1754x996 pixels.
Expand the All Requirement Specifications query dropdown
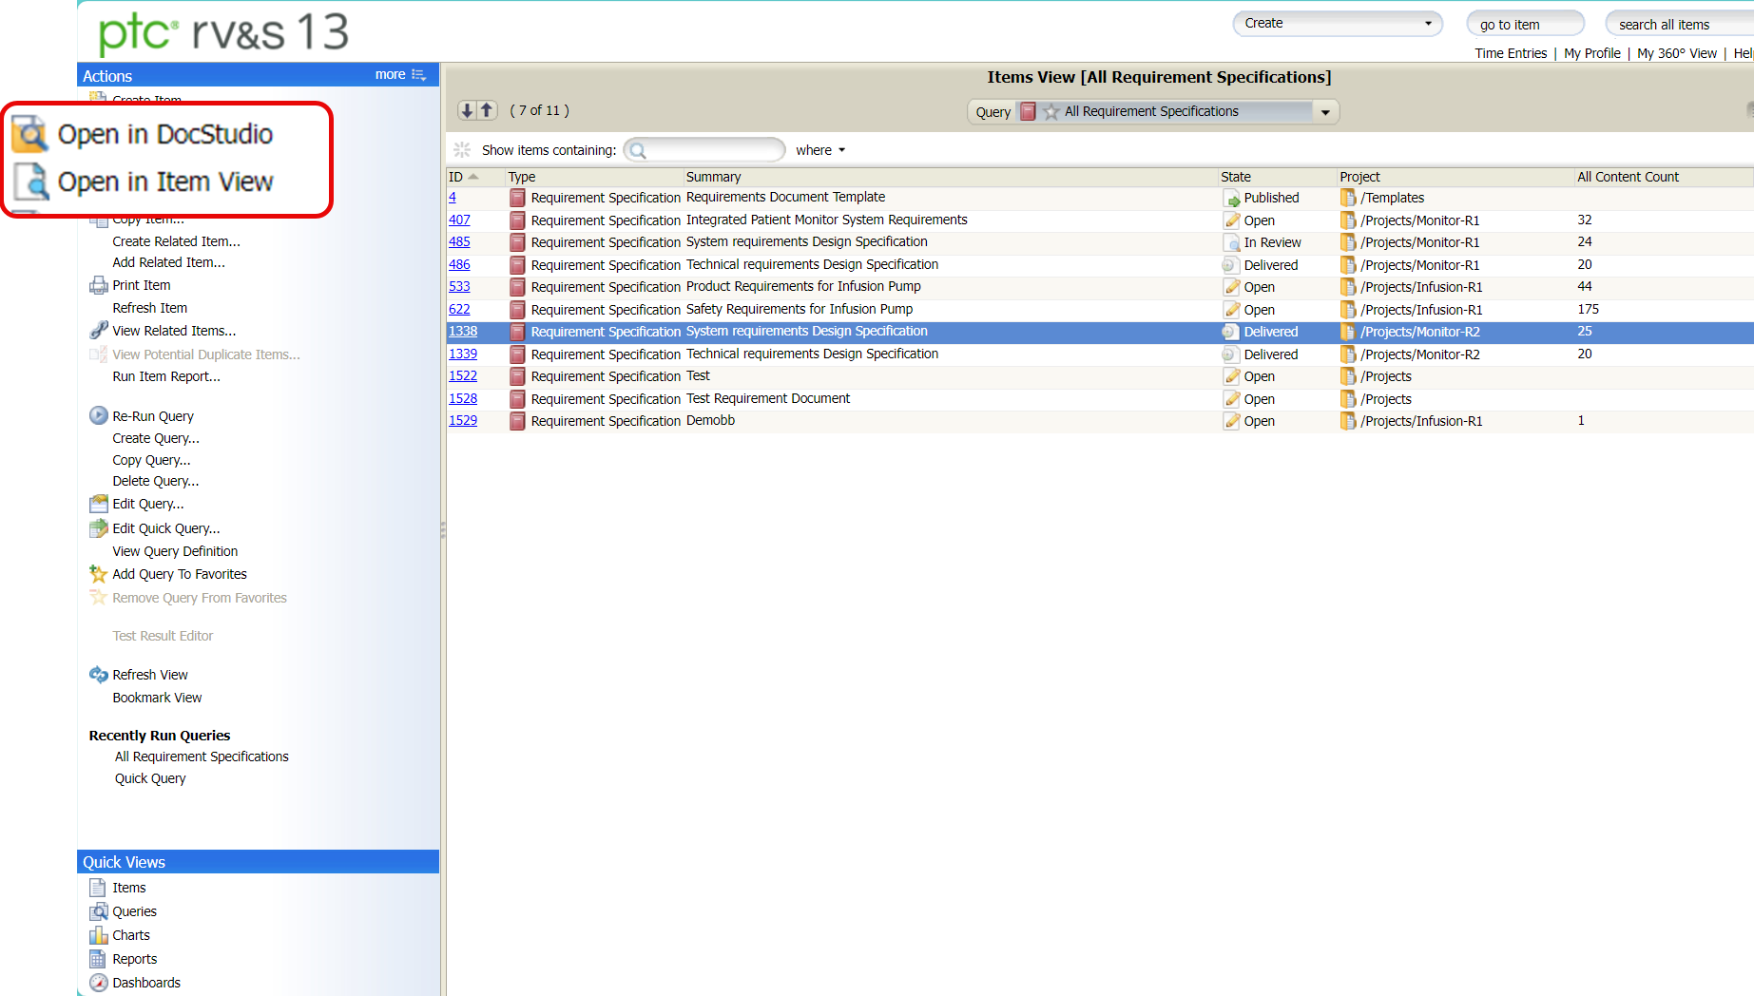pyautogui.click(x=1325, y=111)
